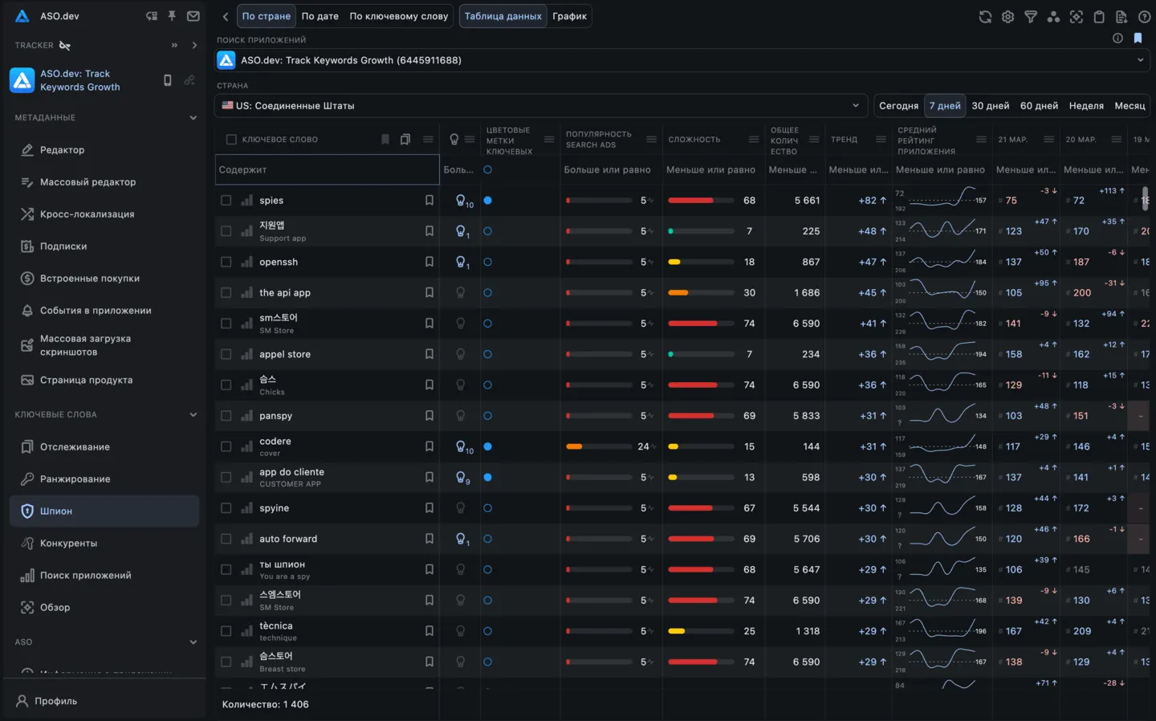Select the '30 дней' period button
This screenshot has height=721, width=1156.
coord(990,106)
